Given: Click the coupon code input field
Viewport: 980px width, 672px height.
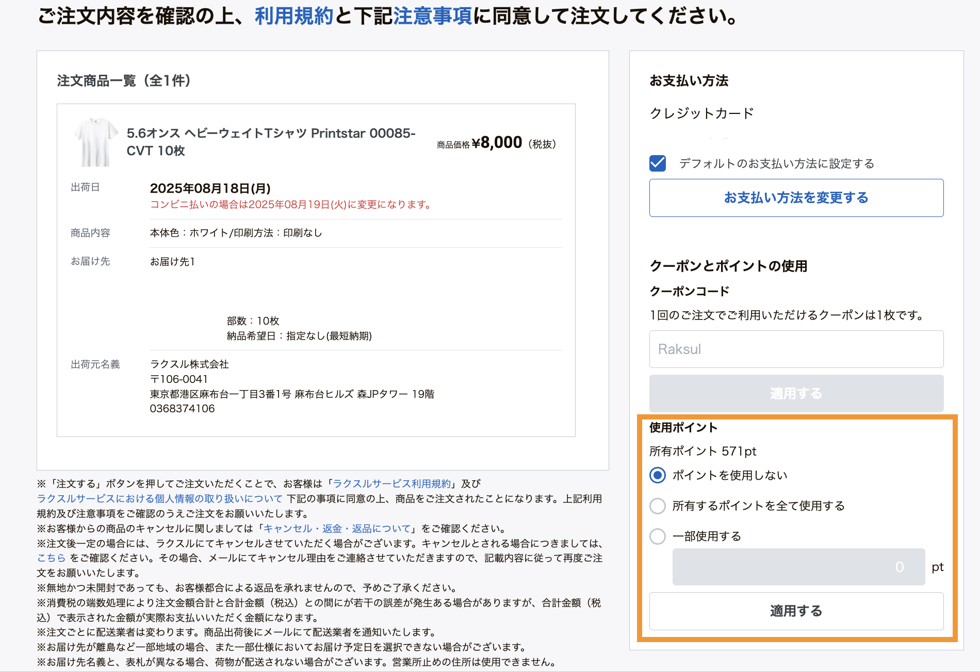Looking at the screenshot, I should (x=796, y=349).
